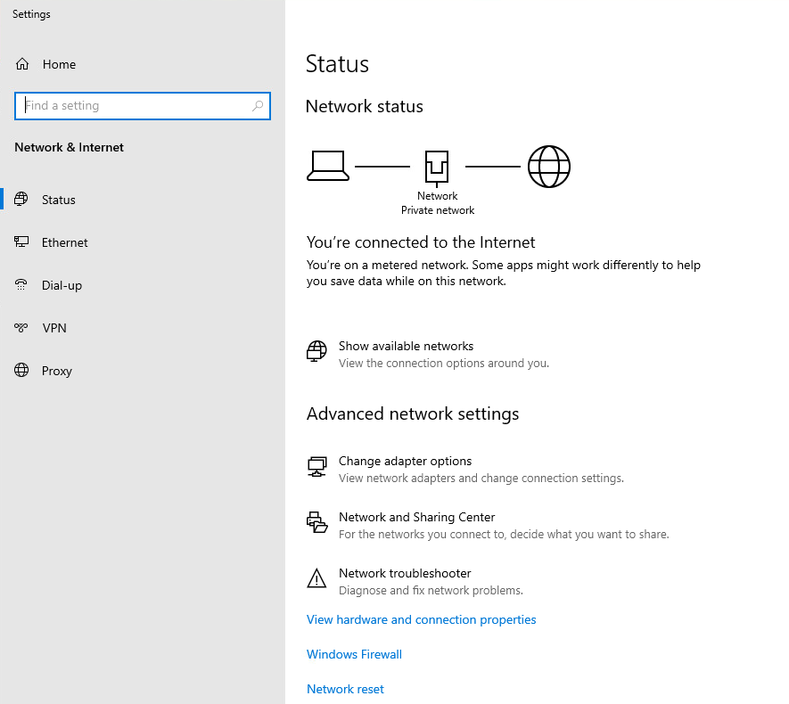
Task: Click the VPN icon in sidebar
Action: 21,328
